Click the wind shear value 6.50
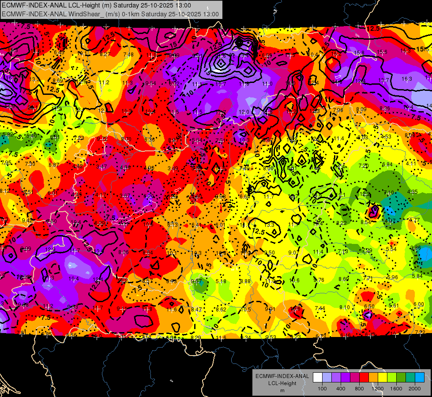 [369, 307]
